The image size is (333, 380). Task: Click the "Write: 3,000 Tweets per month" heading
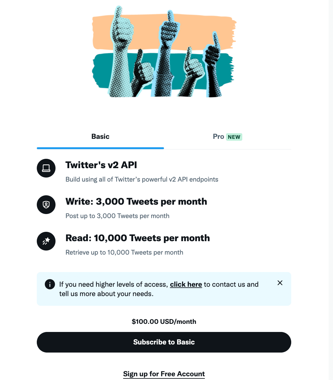coord(136,202)
